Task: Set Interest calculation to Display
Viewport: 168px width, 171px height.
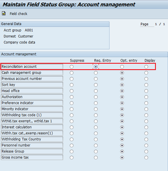Action: (x=146, y=127)
